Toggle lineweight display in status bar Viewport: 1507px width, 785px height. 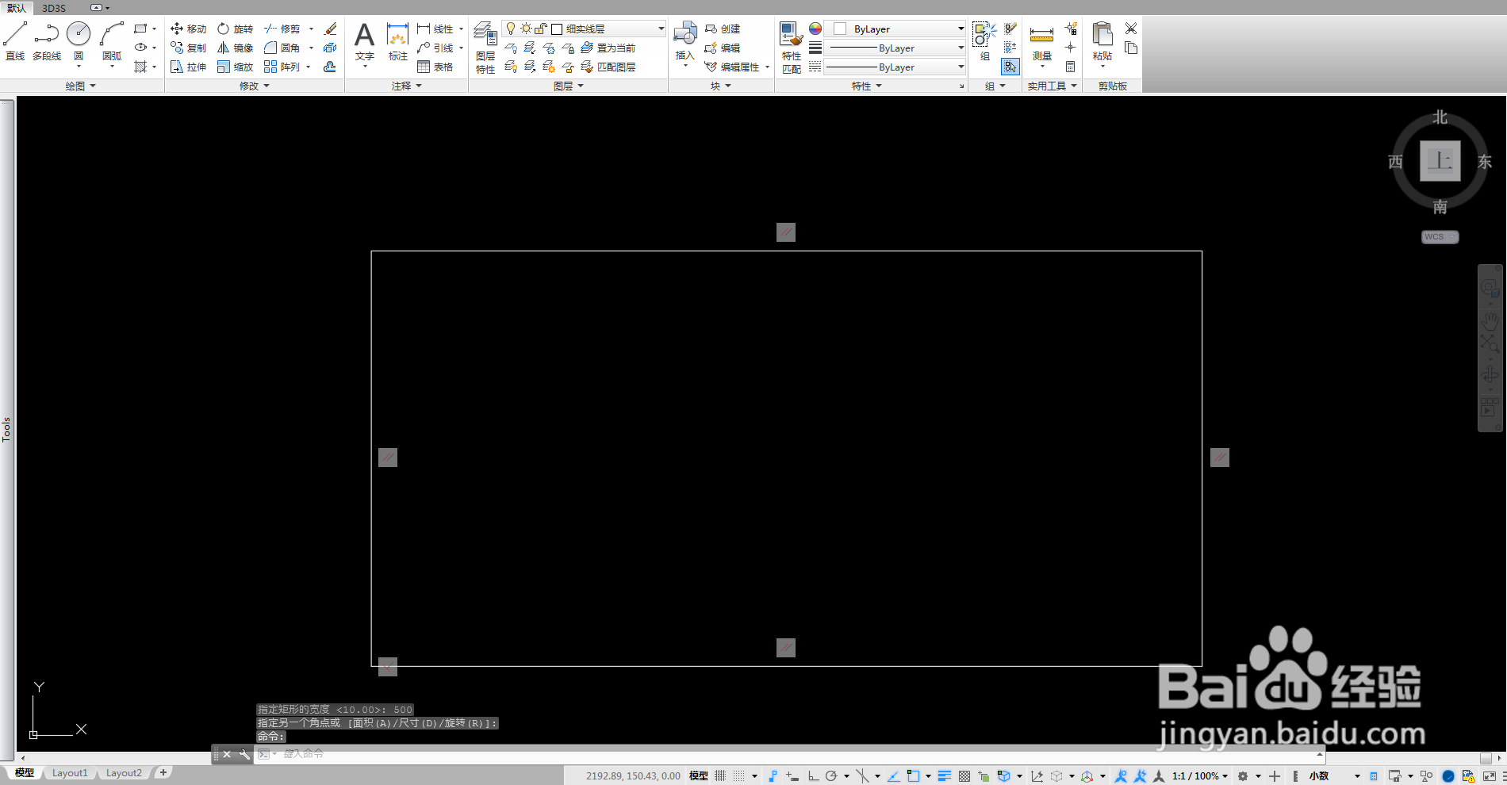[944, 775]
